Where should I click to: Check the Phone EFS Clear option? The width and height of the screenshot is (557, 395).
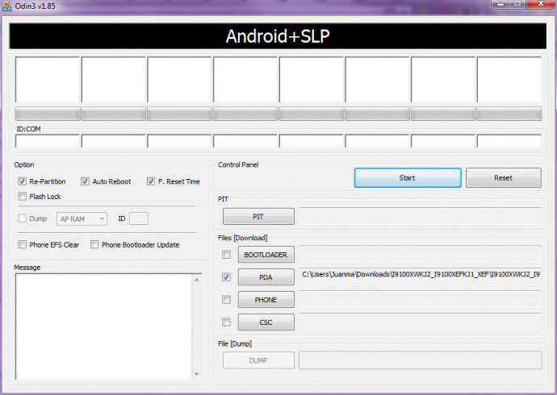coord(22,244)
